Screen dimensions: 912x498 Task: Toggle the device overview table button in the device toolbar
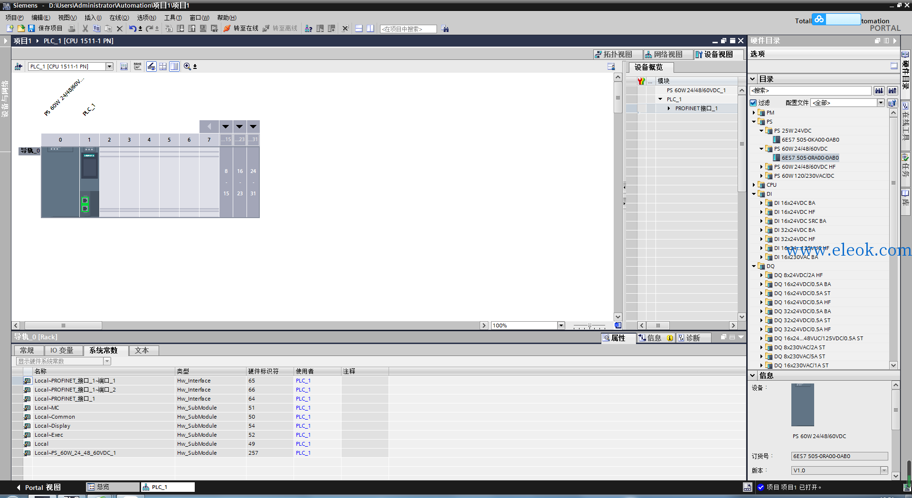pos(174,67)
